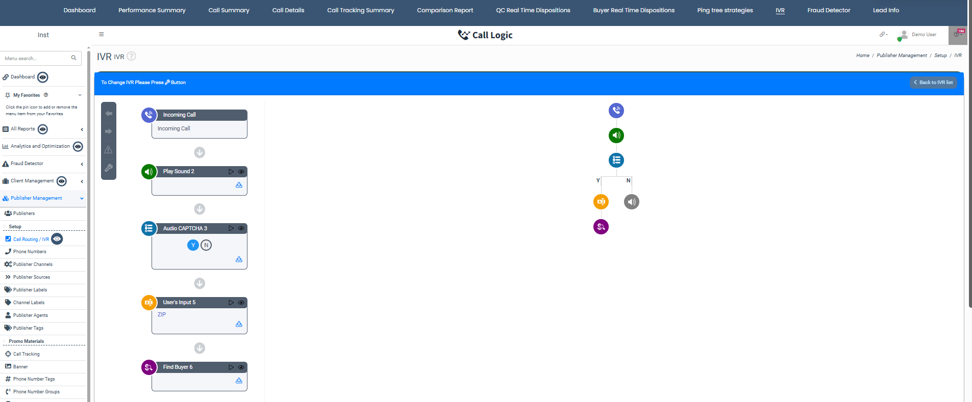Viewport: 972px width, 402px height.
Task: Click the Call Logic logo
Action: [485, 35]
